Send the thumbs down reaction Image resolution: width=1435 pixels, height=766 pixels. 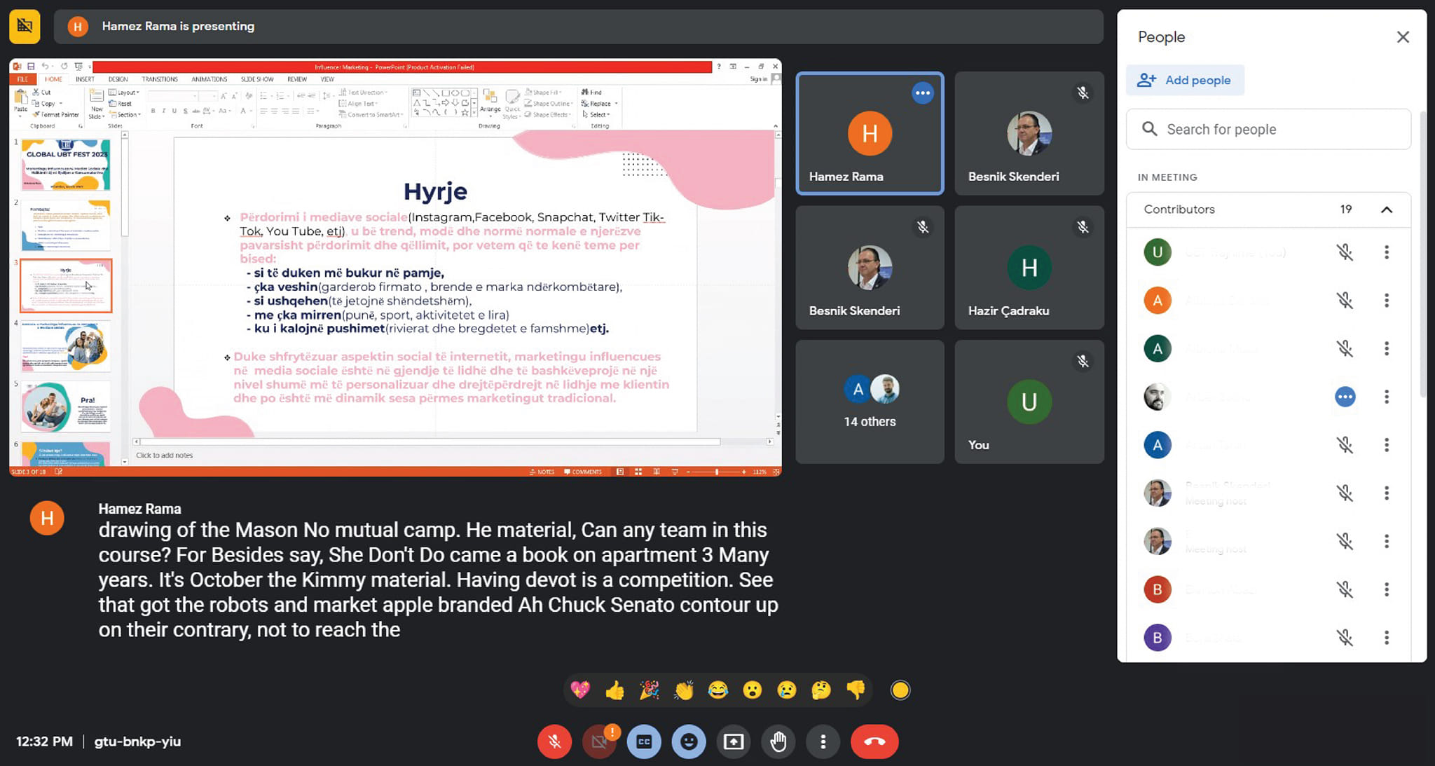click(x=856, y=690)
